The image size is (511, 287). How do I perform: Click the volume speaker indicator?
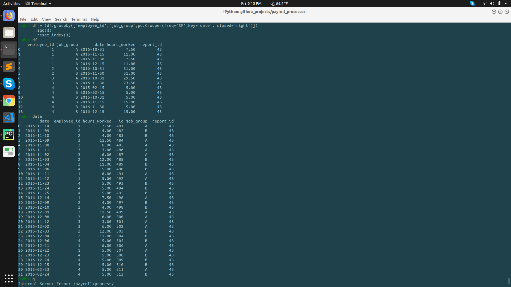492,3
